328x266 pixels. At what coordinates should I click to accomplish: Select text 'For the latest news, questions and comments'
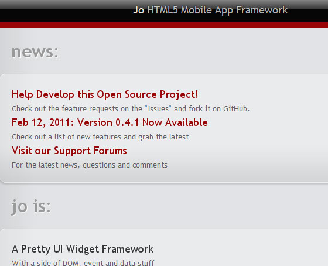click(x=90, y=165)
